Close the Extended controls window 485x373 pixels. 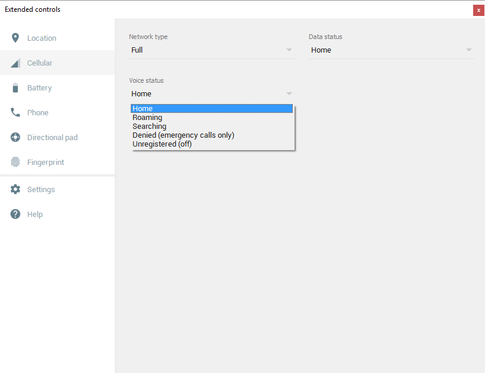point(478,10)
